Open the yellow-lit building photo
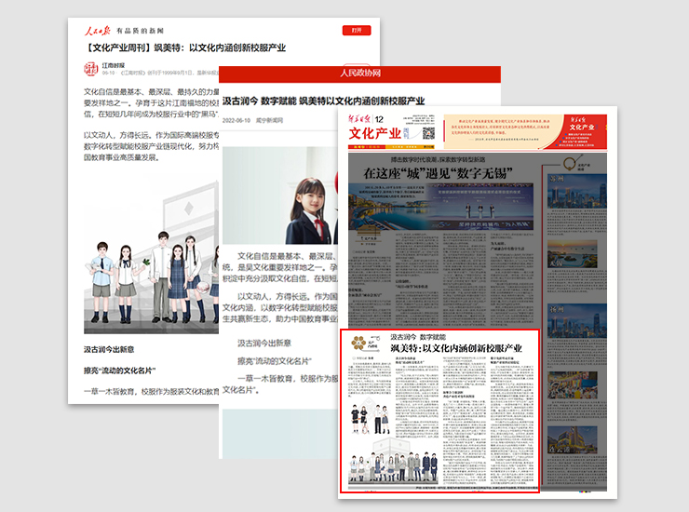 click(x=573, y=440)
